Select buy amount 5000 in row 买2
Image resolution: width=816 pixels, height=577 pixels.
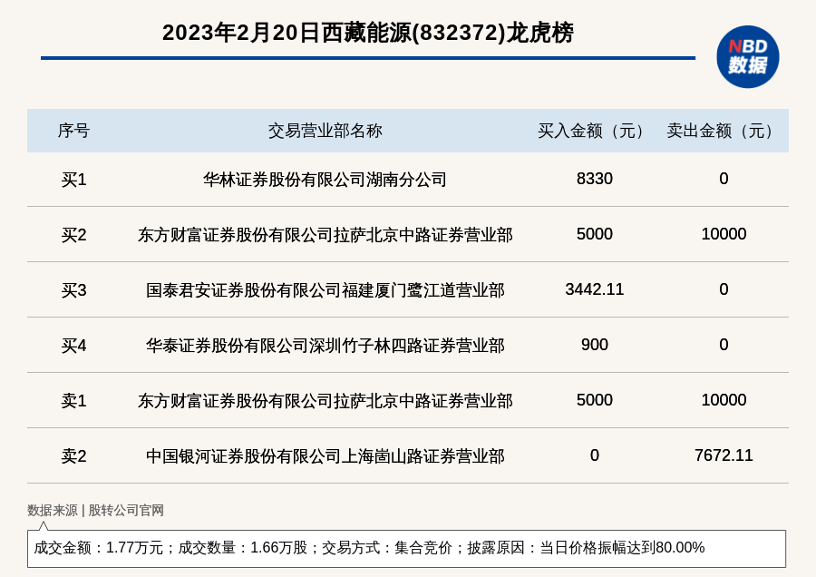pos(594,234)
